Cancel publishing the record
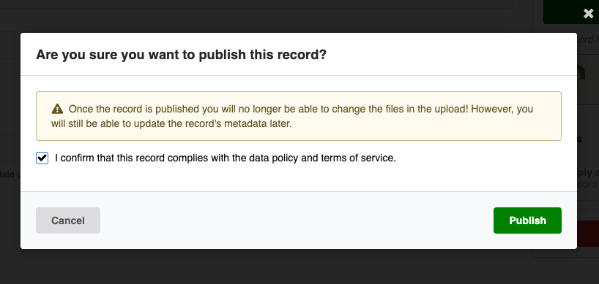Screen dimensions: 599x284 68,220
